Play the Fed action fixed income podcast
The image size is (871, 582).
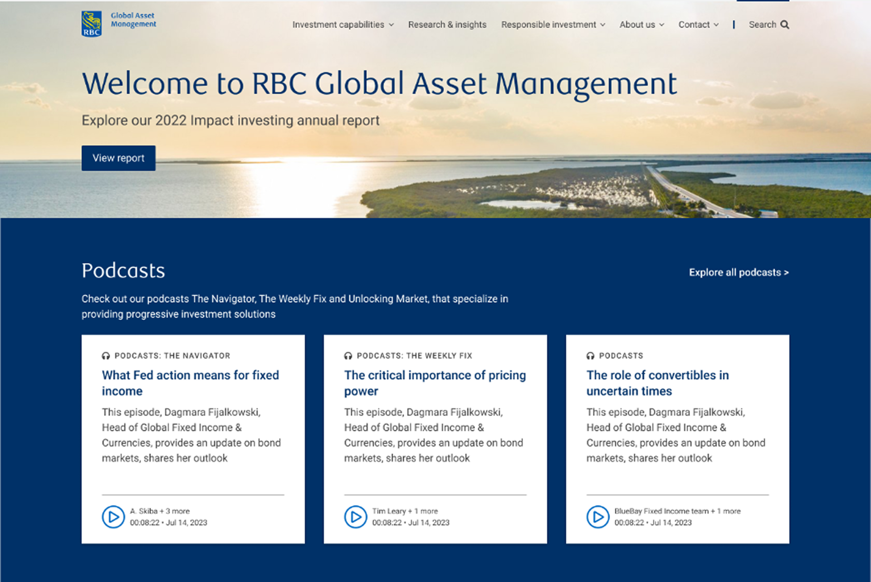coord(113,517)
